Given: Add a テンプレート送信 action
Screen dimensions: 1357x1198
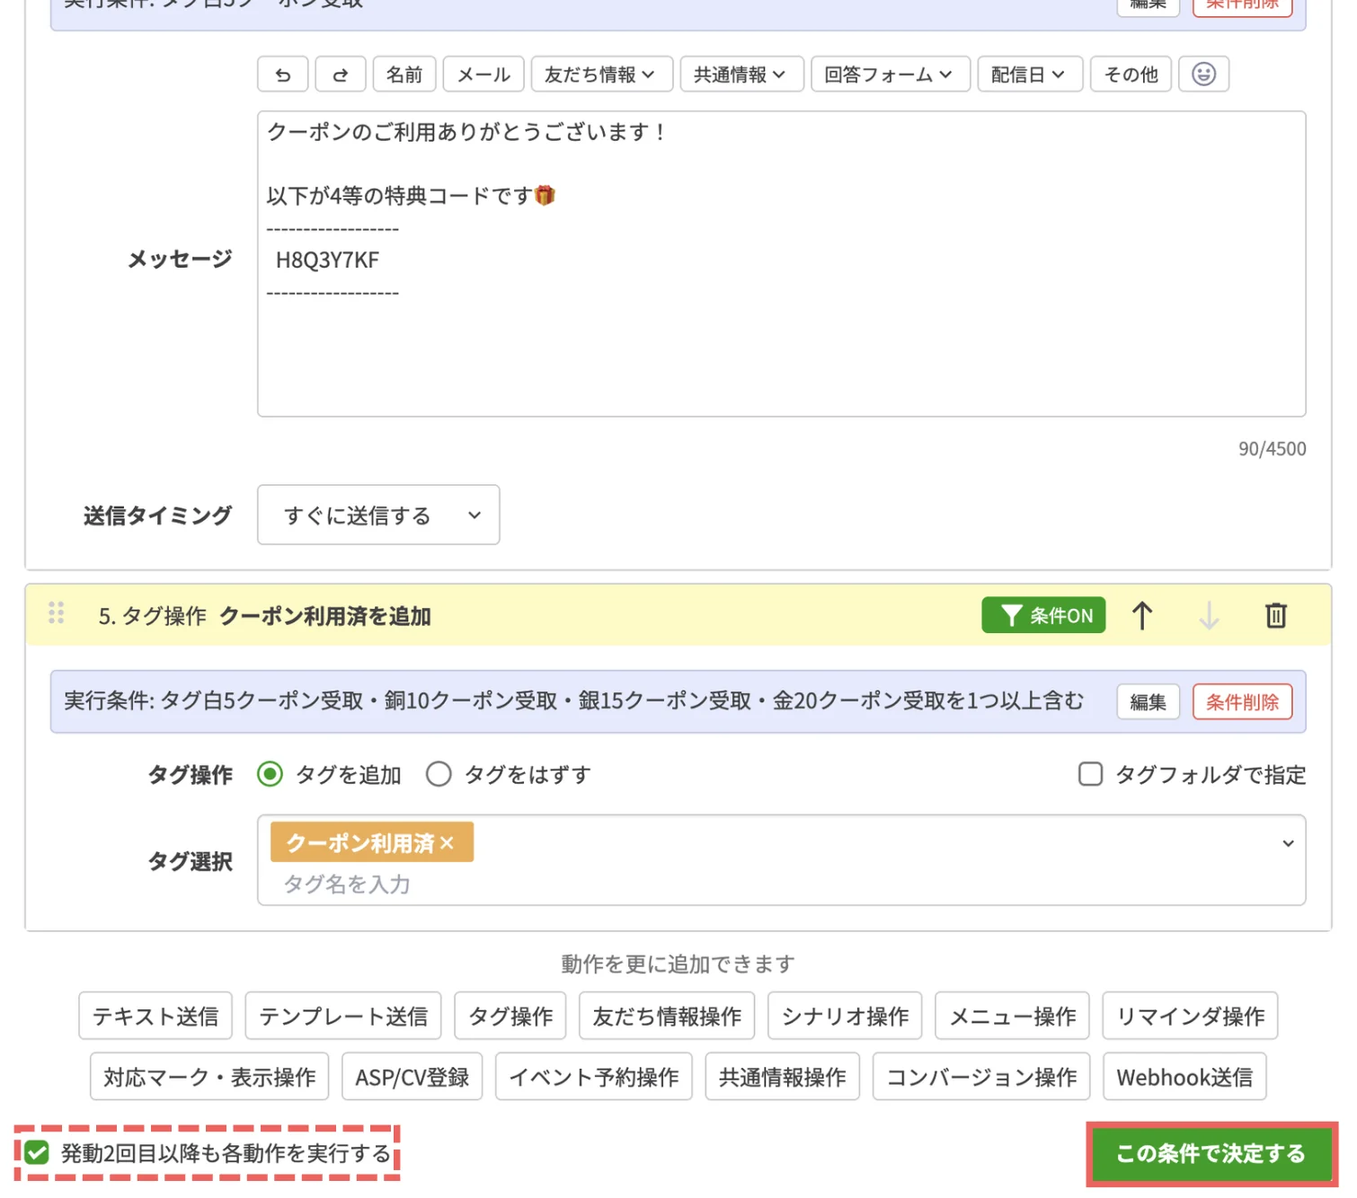Looking at the screenshot, I should point(343,1016).
